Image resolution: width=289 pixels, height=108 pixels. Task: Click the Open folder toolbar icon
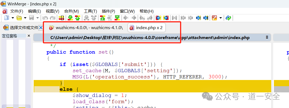[x=19, y=18]
